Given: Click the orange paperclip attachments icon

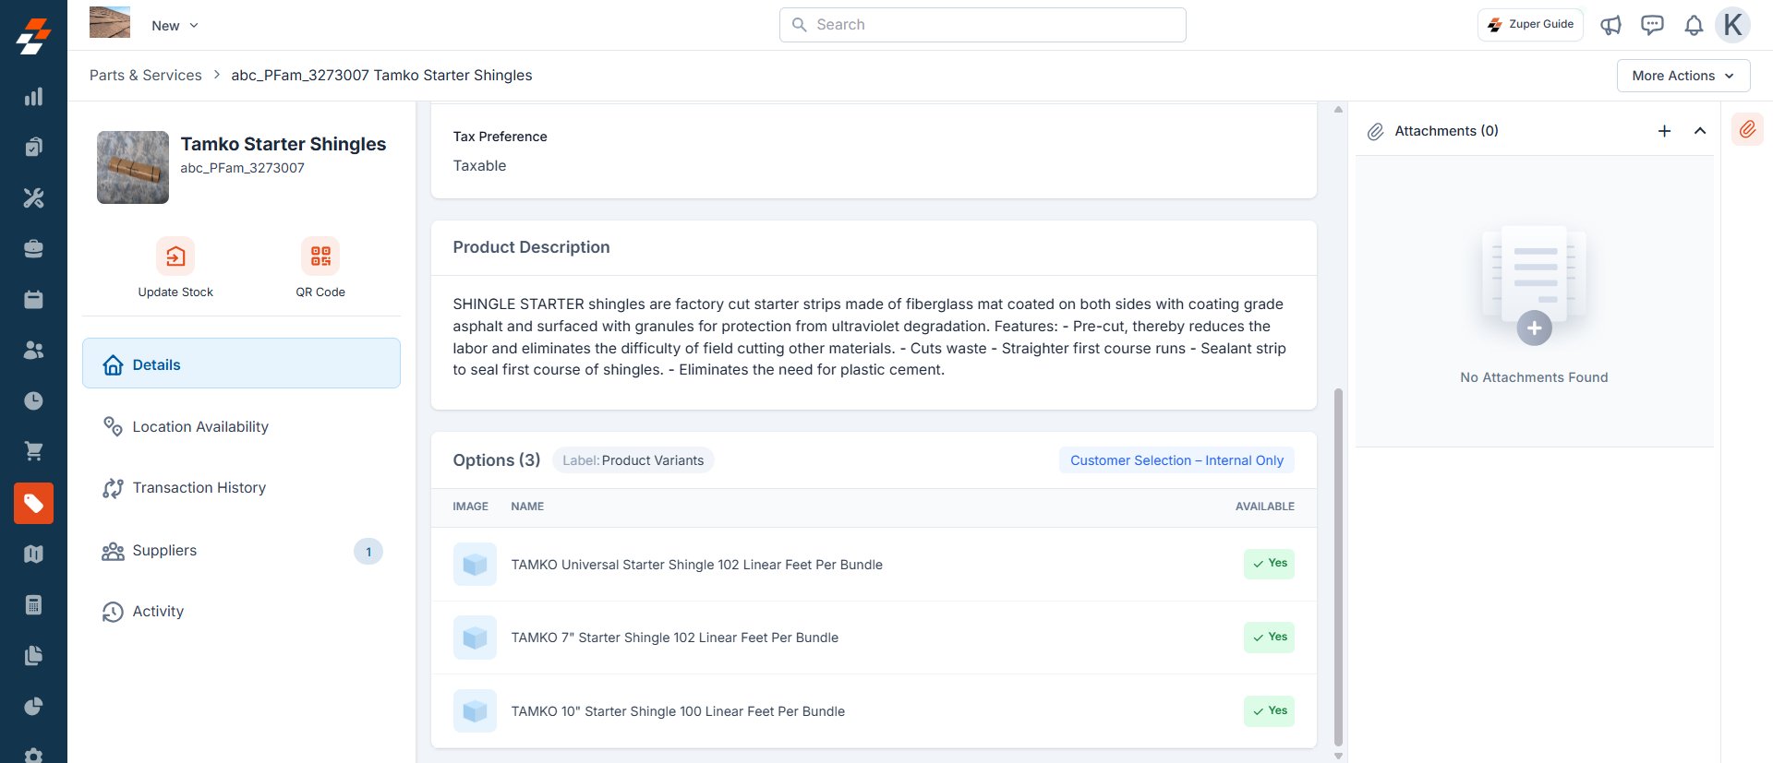Looking at the screenshot, I should (1747, 129).
